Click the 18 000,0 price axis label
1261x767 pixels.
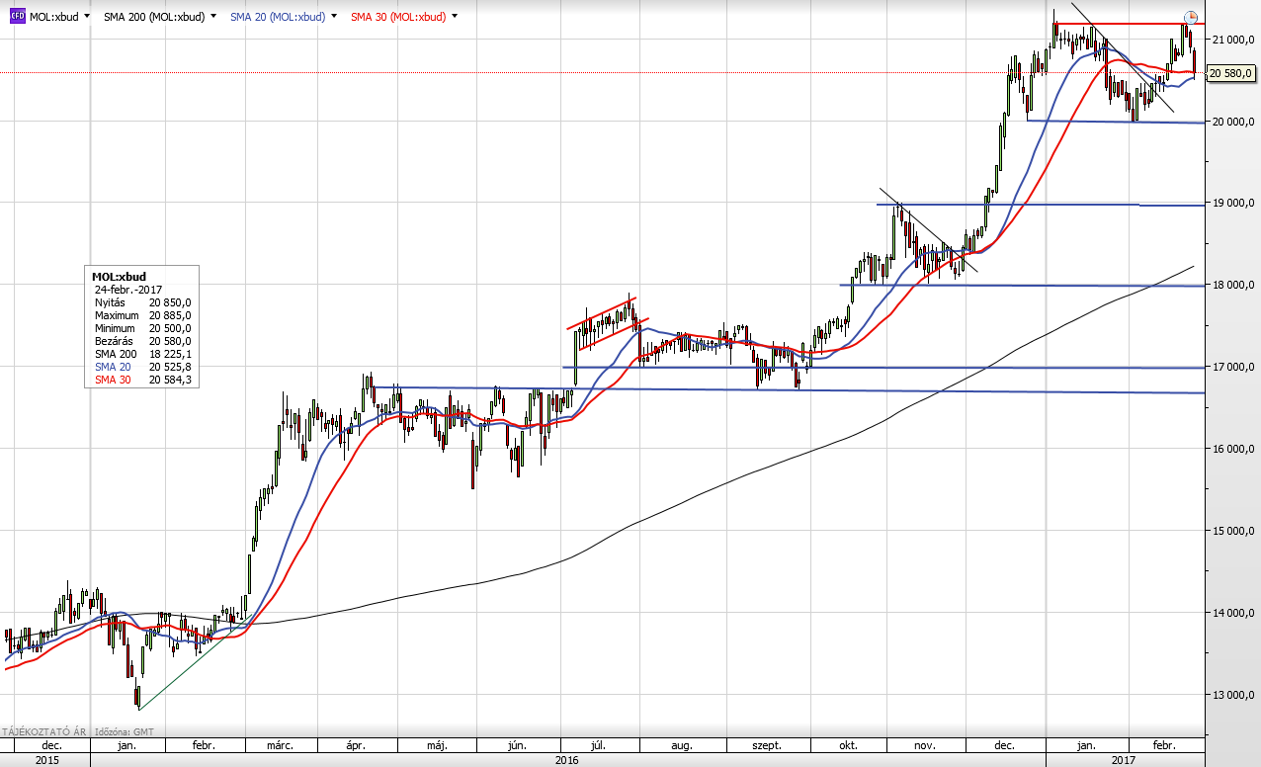coord(1233,285)
